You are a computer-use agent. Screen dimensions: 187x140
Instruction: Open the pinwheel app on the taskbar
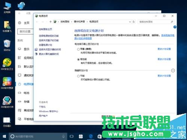81,137
